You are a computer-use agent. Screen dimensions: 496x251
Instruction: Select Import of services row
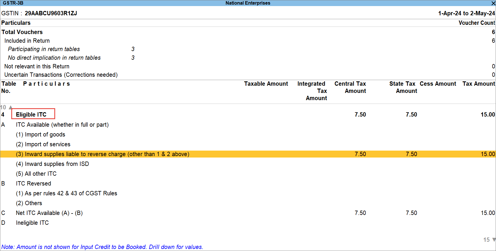tap(43, 144)
